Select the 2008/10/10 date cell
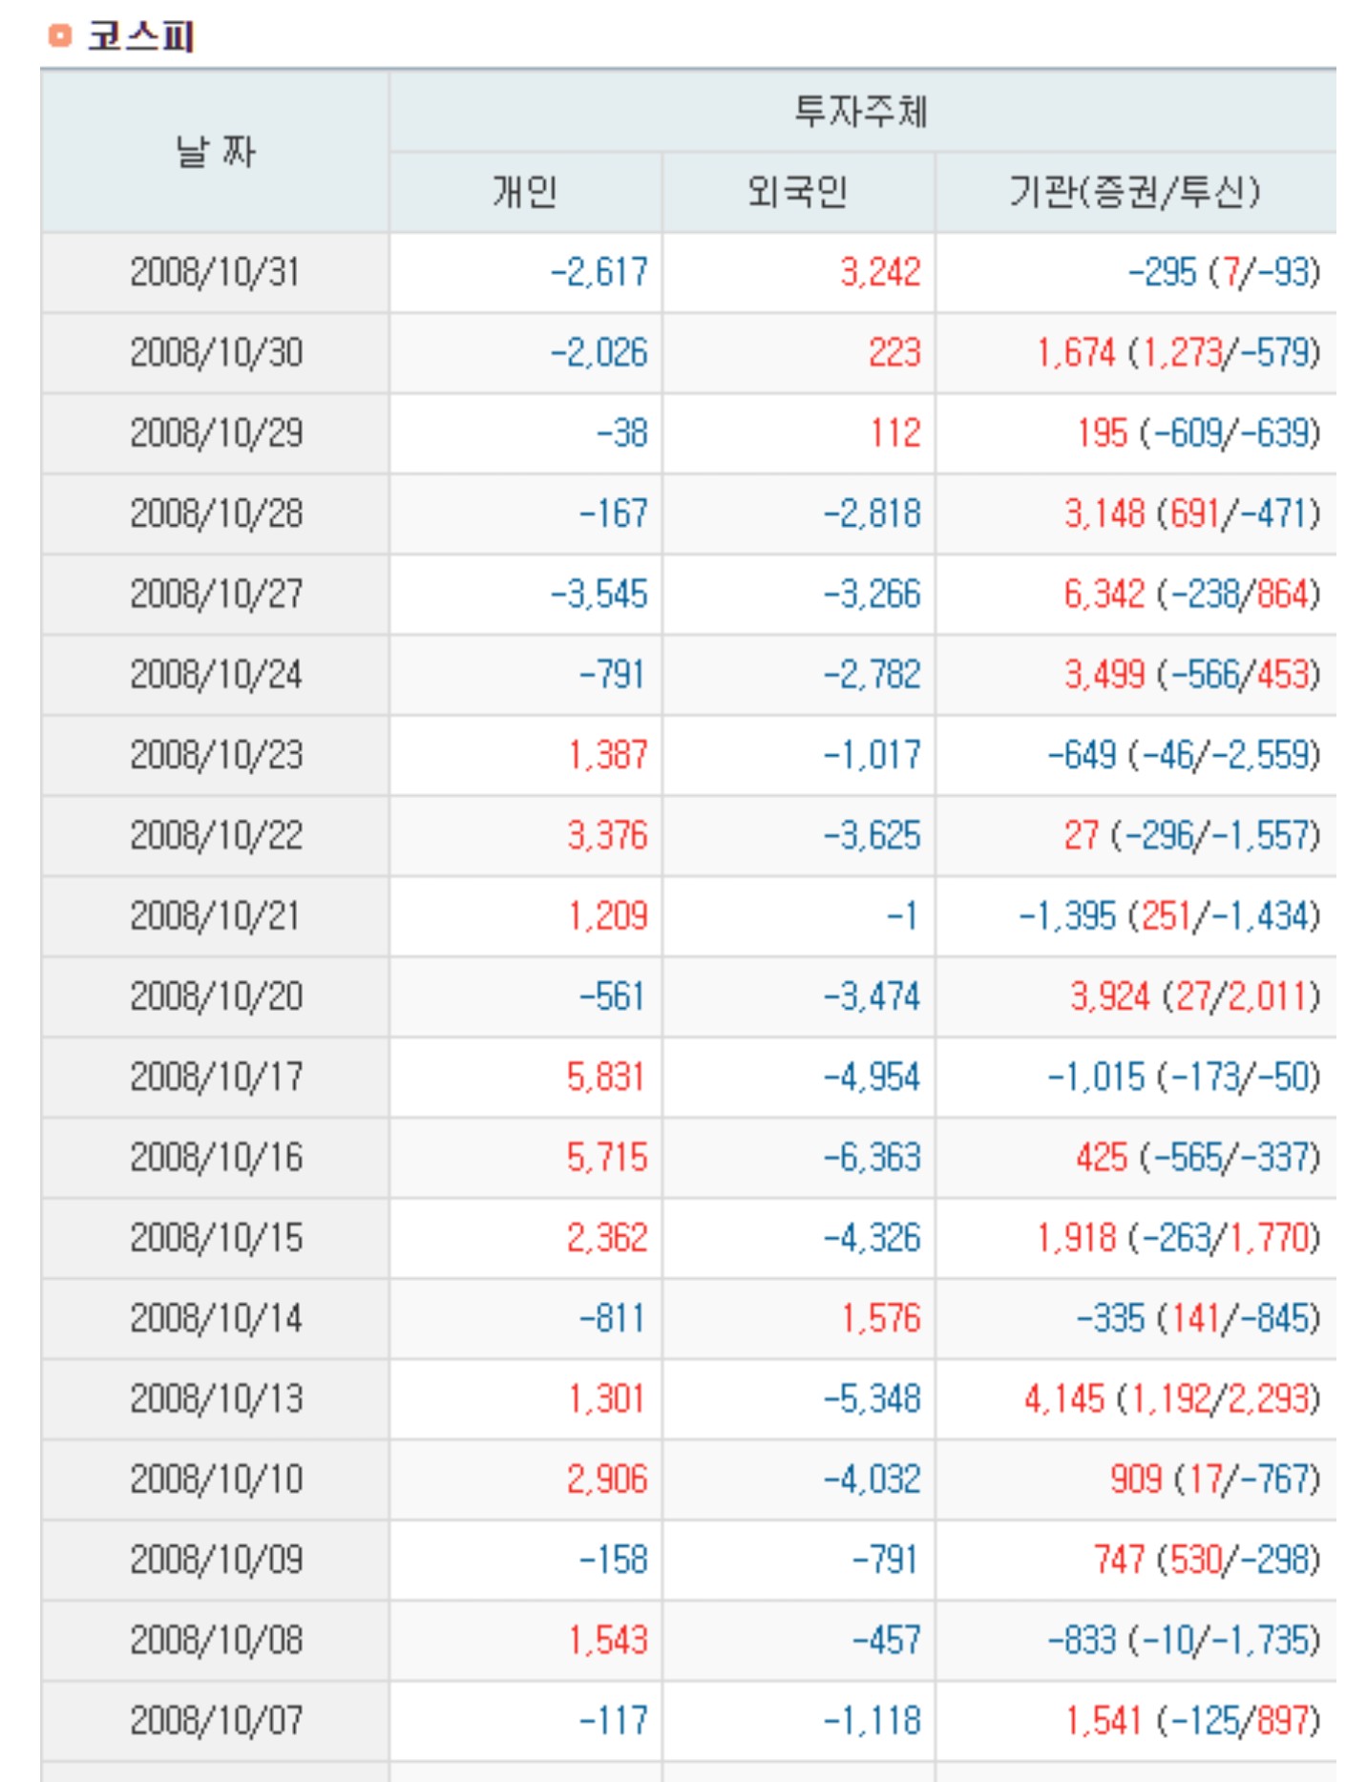Viewport: 1367px width, 1782px height. click(x=215, y=1479)
